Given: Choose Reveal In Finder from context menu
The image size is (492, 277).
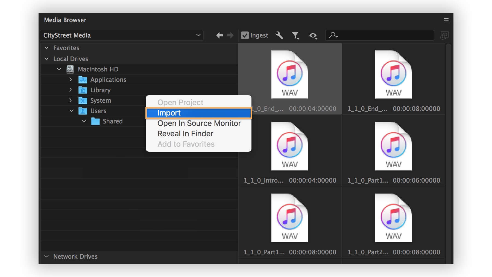Looking at the screenshot, I should point(185,134).
